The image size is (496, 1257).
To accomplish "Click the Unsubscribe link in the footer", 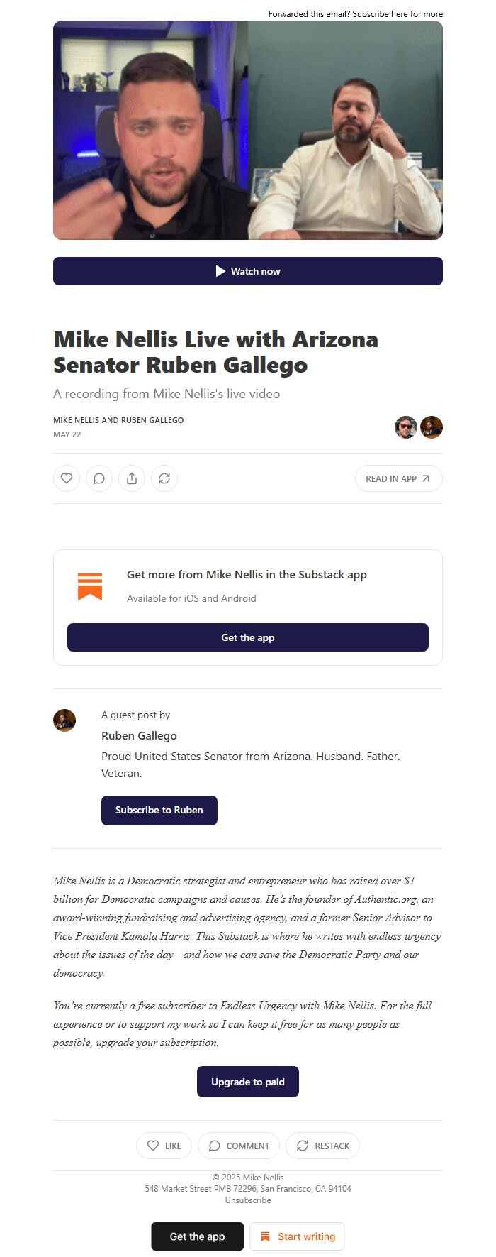I will (247, 1200).
